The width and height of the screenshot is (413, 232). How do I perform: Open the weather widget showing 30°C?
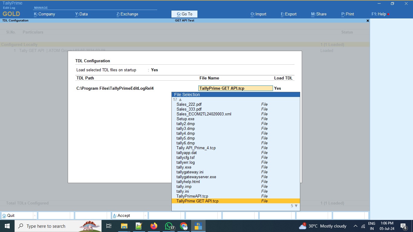pos(323,226)
